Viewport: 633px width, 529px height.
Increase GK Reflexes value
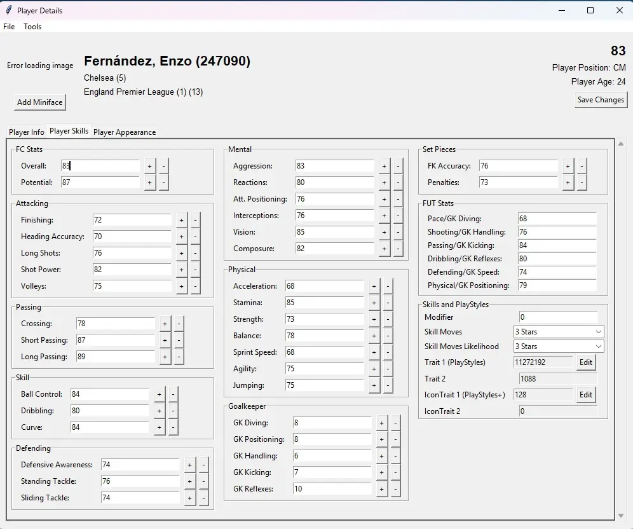click(x=381, y=490)
